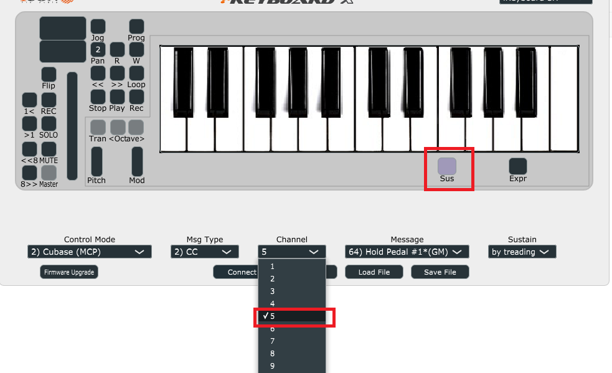Select the Prog button above its label
This screenshot has height=373, width=612.
coord(136,27)
